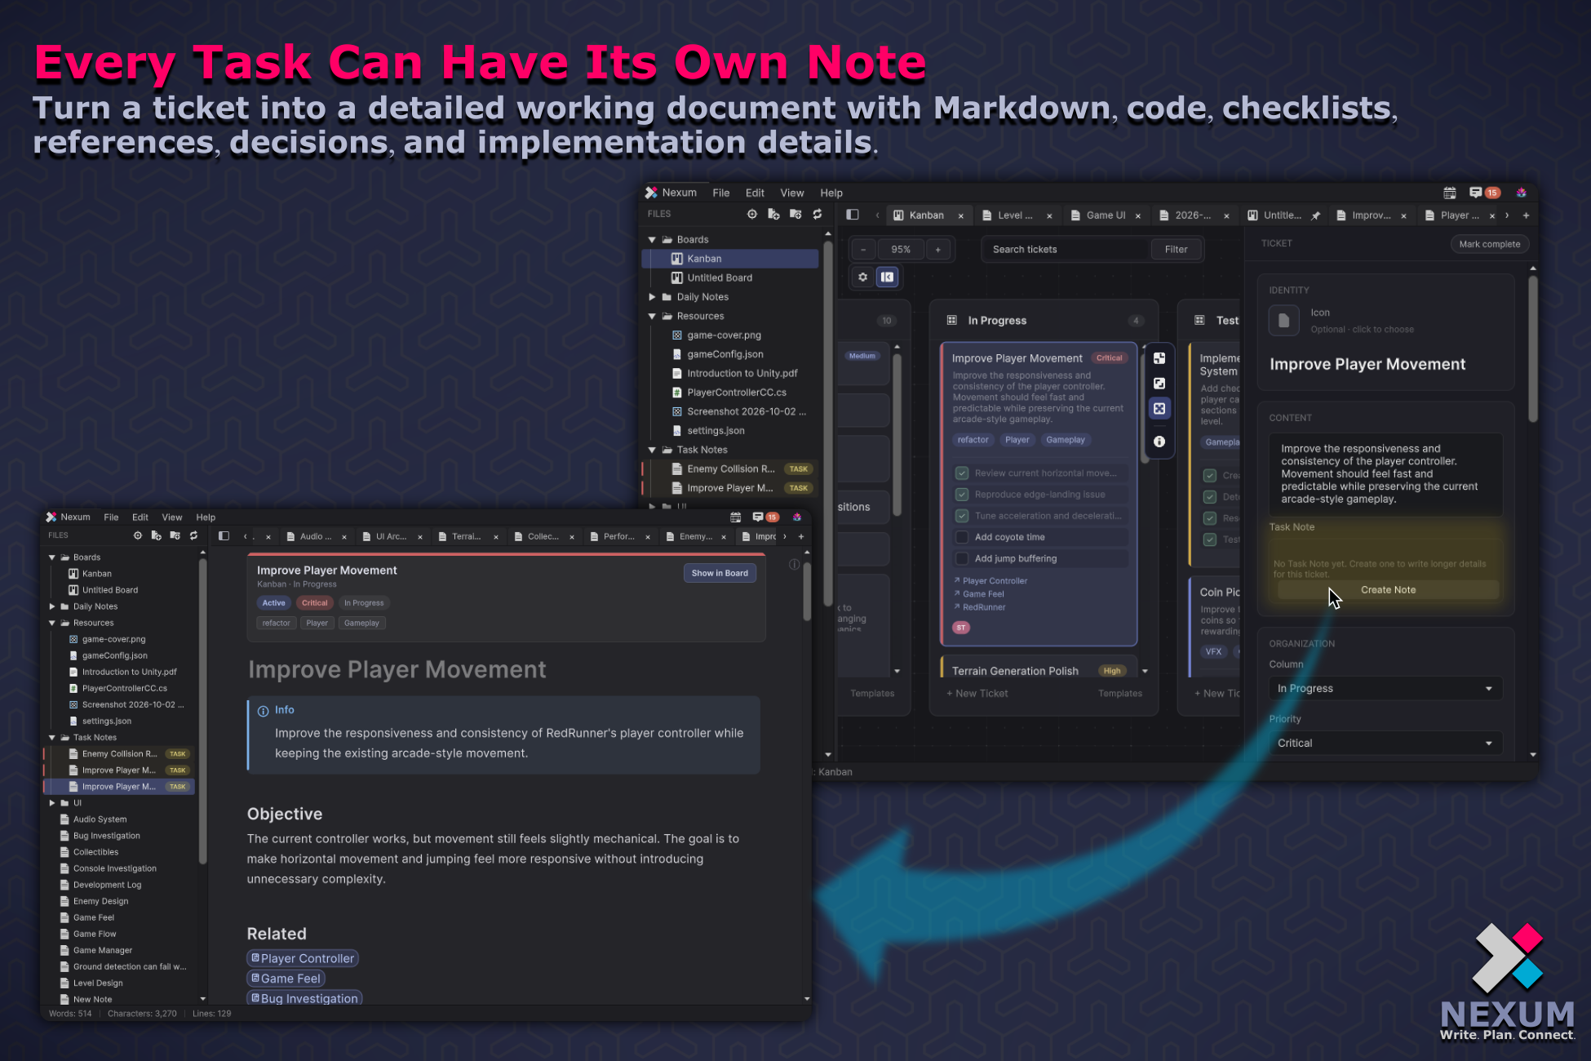Toggle the sidebar panel icon in Kanban window

(x=853, y=215)
